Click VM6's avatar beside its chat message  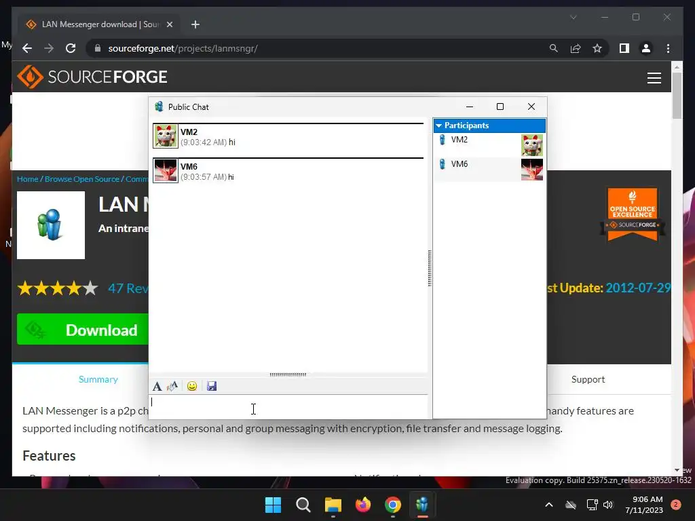[166, 170]
